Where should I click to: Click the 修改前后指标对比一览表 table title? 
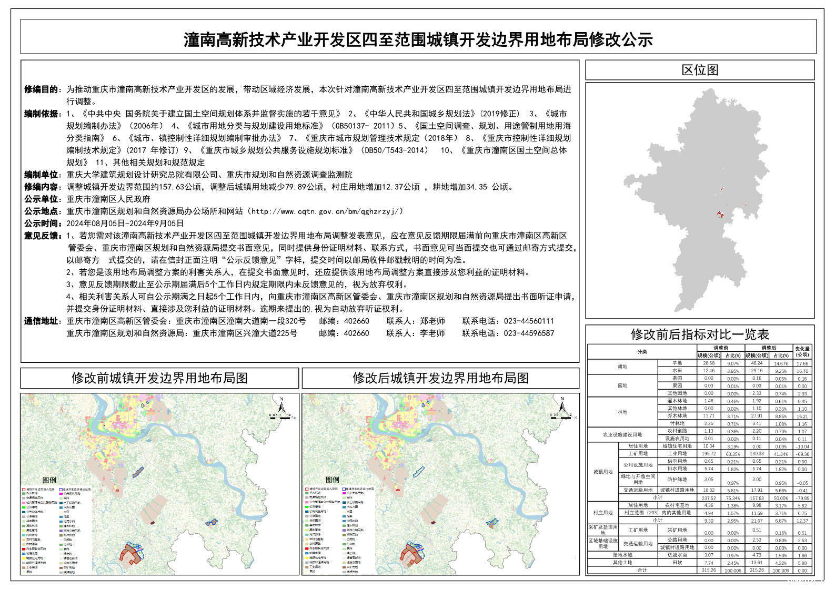click(699, 334)
